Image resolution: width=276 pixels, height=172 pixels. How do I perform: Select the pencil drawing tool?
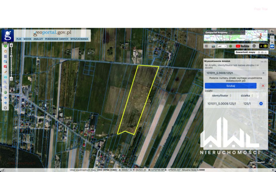[x=5, y=72]
